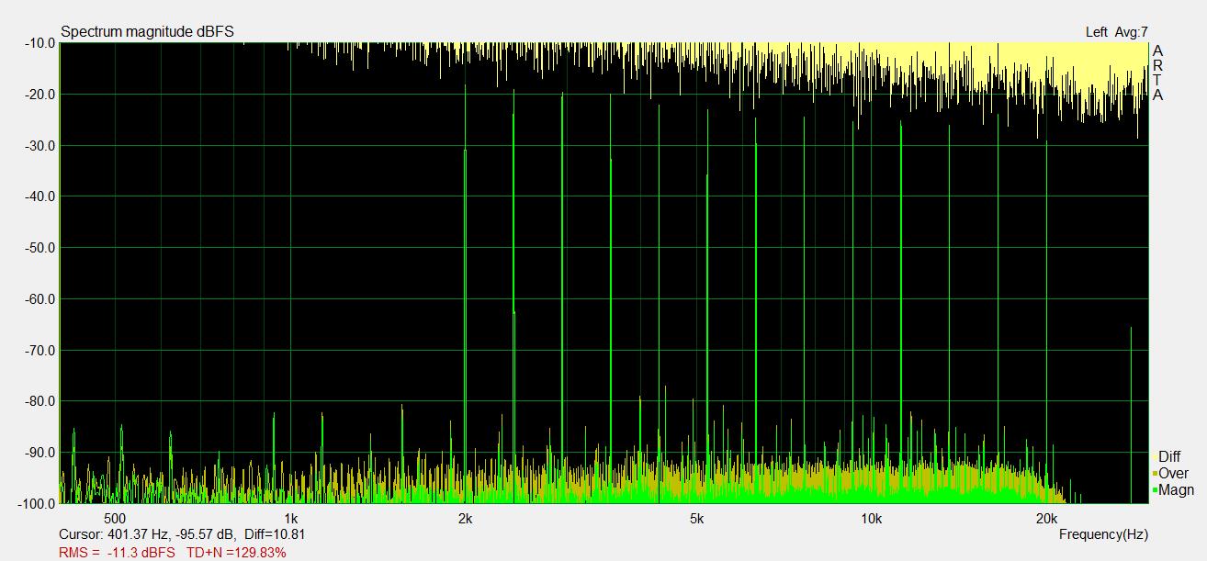The image size is (1207, 561).
Task: Click the -100.0 dB axis label
Action: point(37,504)
